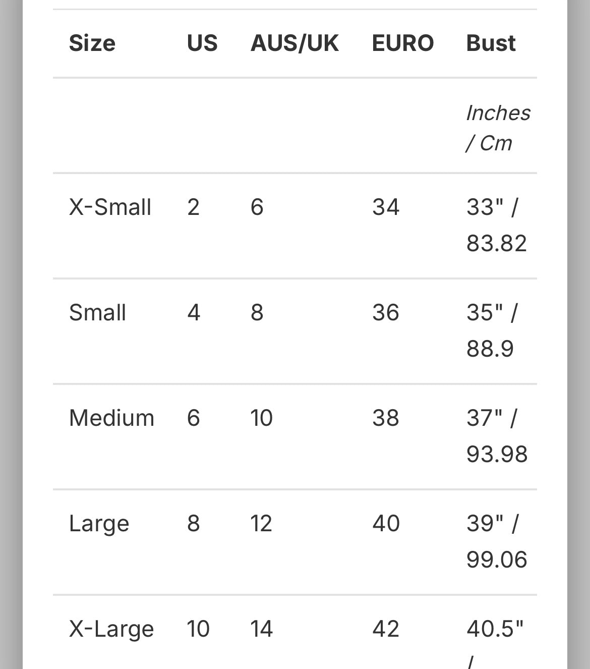Select EURO size 36 in Small row
This screenshot has height=669, width=590.
386,313
